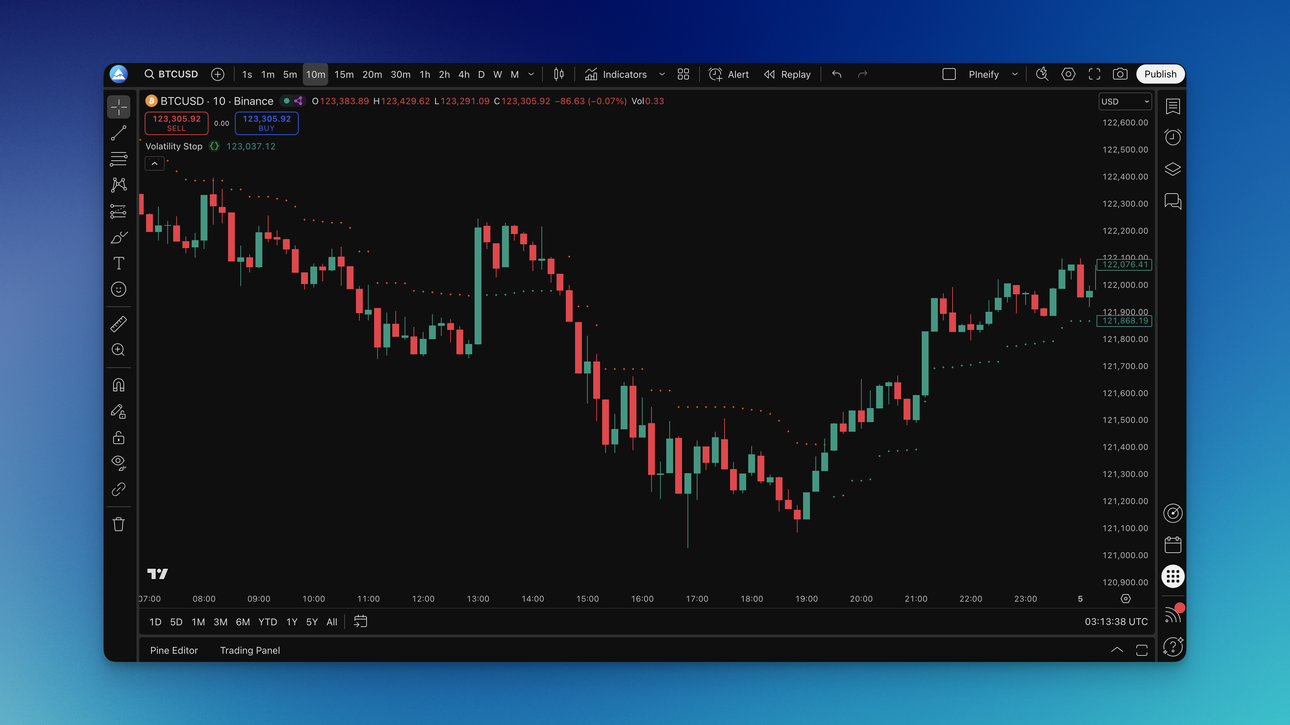Open the candlestick chart style selector

tap(558, 74)
